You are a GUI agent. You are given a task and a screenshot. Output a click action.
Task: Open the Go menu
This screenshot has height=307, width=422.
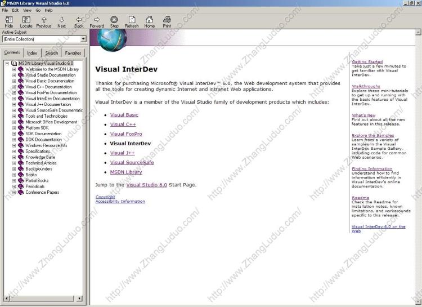pos(38,10)
